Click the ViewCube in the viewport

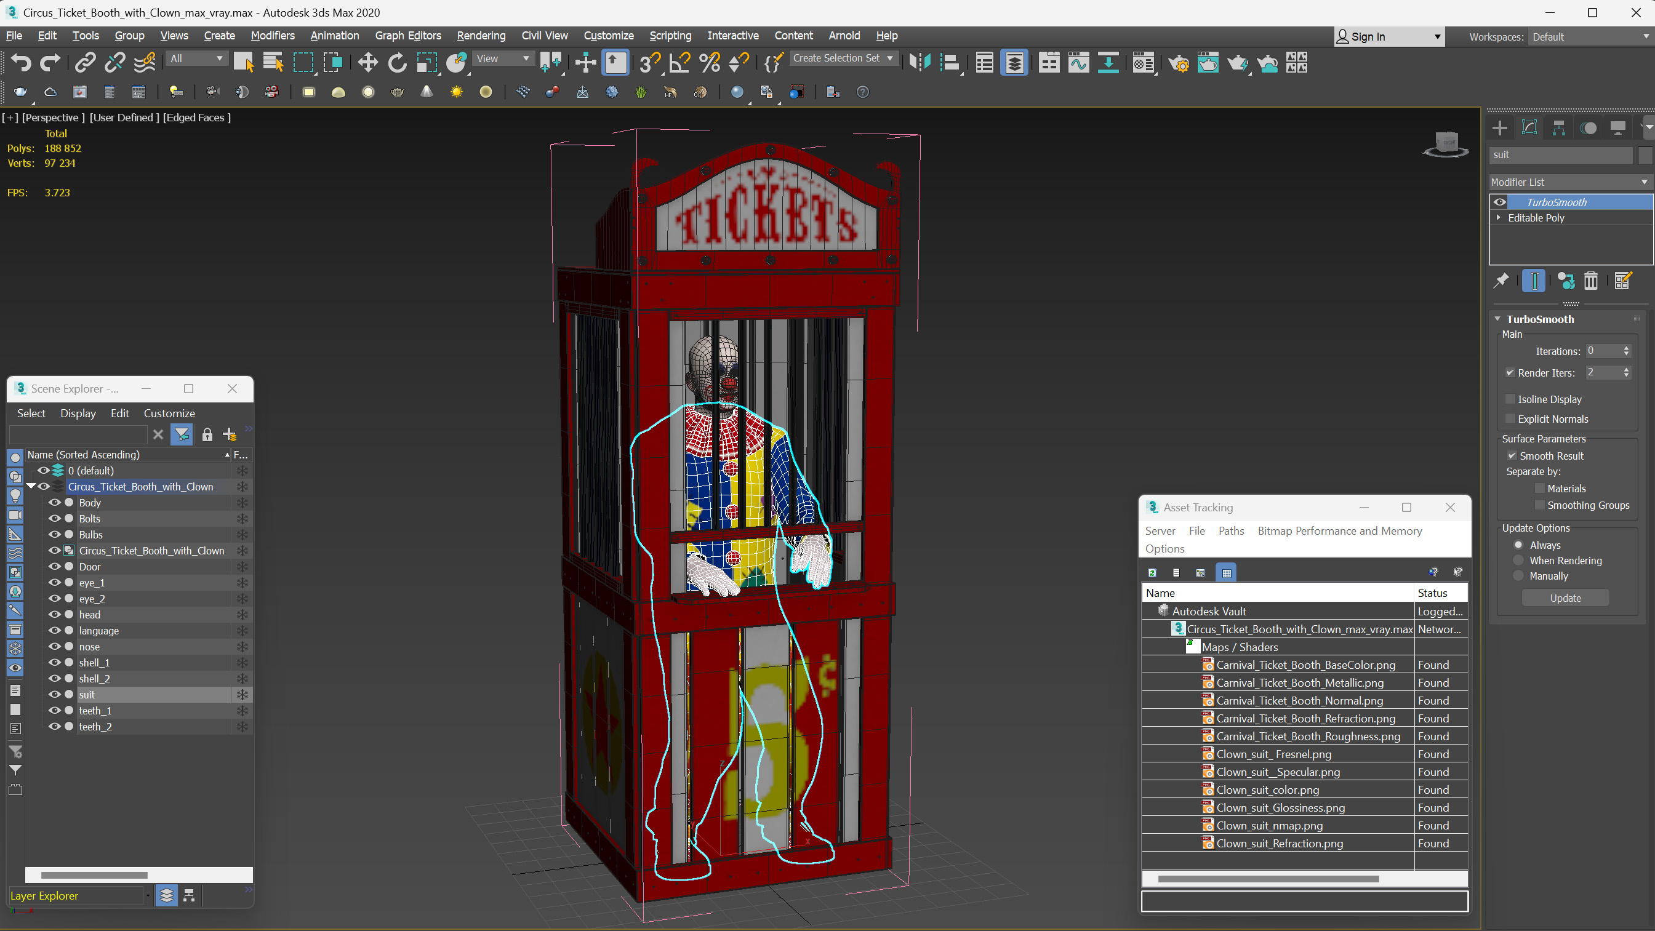(x=1446, y=144)
